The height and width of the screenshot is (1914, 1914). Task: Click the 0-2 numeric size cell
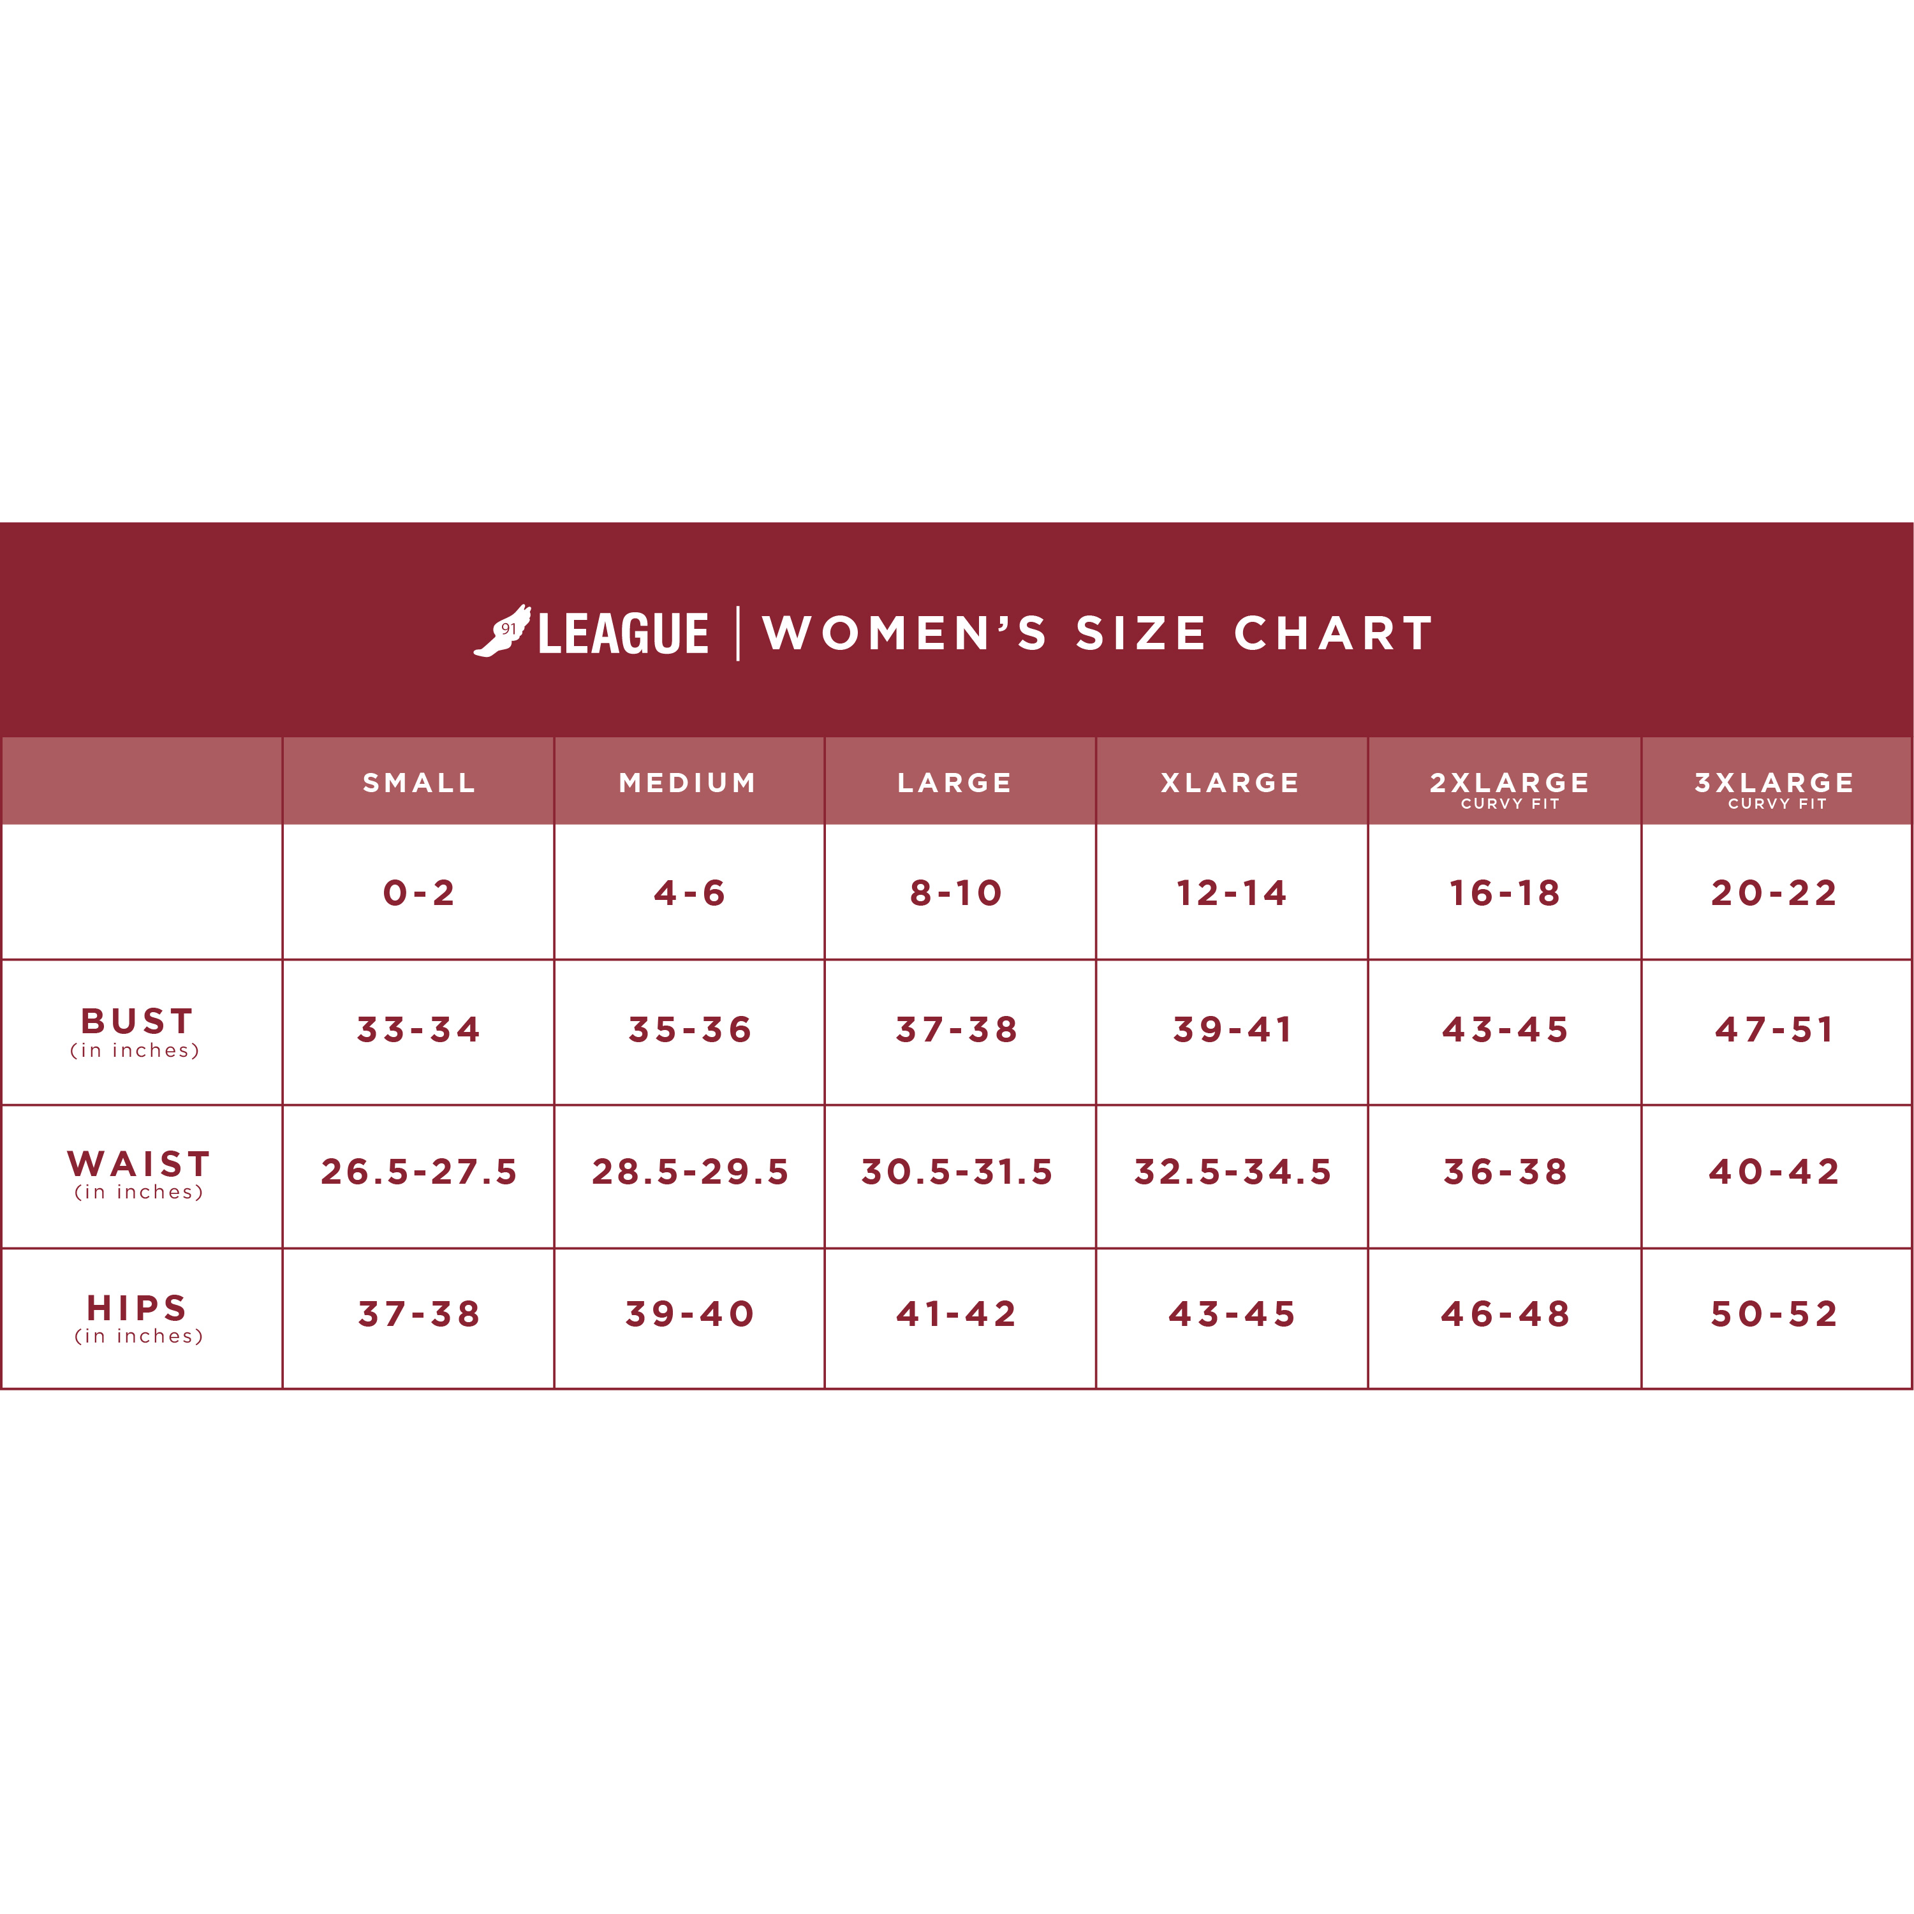tap(418, 893)
